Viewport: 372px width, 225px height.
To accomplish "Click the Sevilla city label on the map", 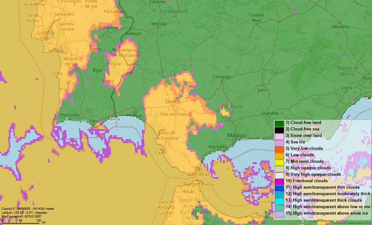I will 173,102.
